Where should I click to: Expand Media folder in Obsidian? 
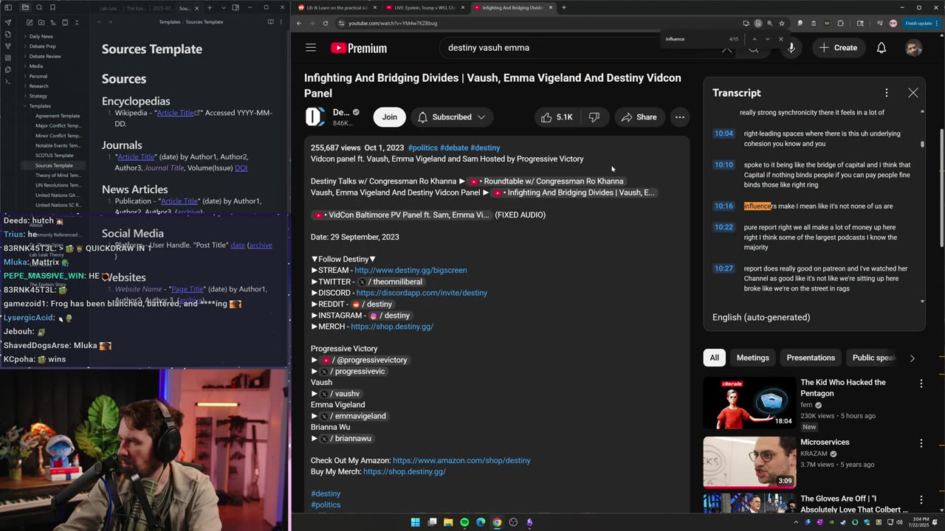[x=35, y=66]
